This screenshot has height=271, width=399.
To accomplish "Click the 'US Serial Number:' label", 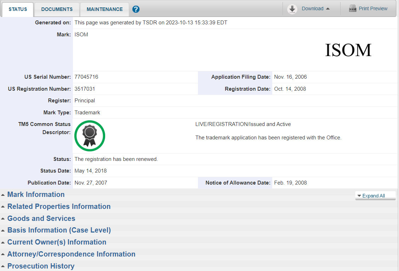I will pos(47,77).
